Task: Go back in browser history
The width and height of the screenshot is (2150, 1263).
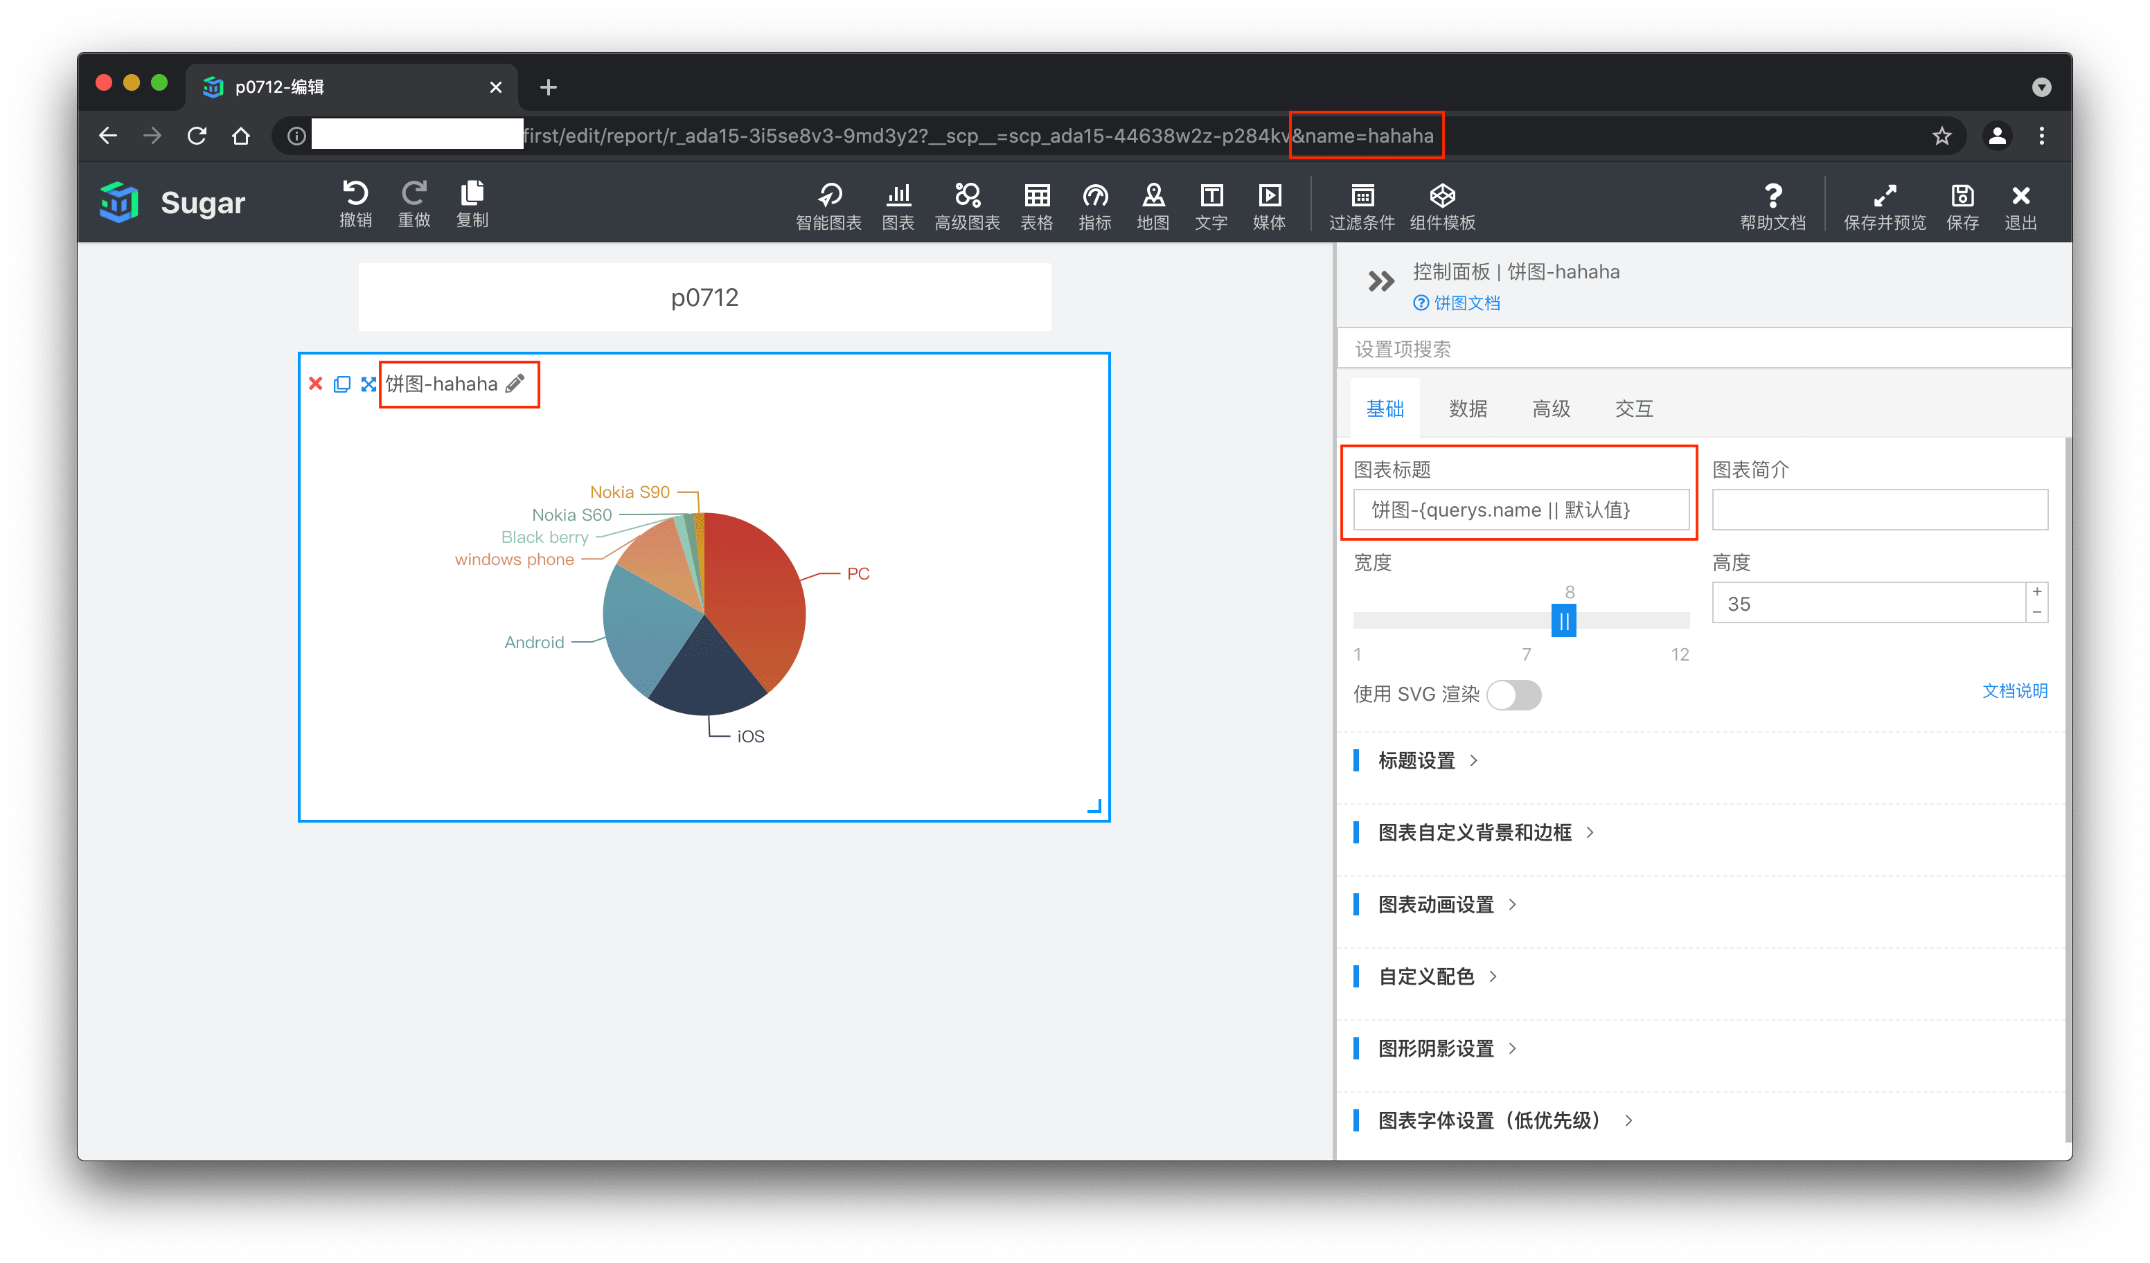Action: (x=107, y=136)
